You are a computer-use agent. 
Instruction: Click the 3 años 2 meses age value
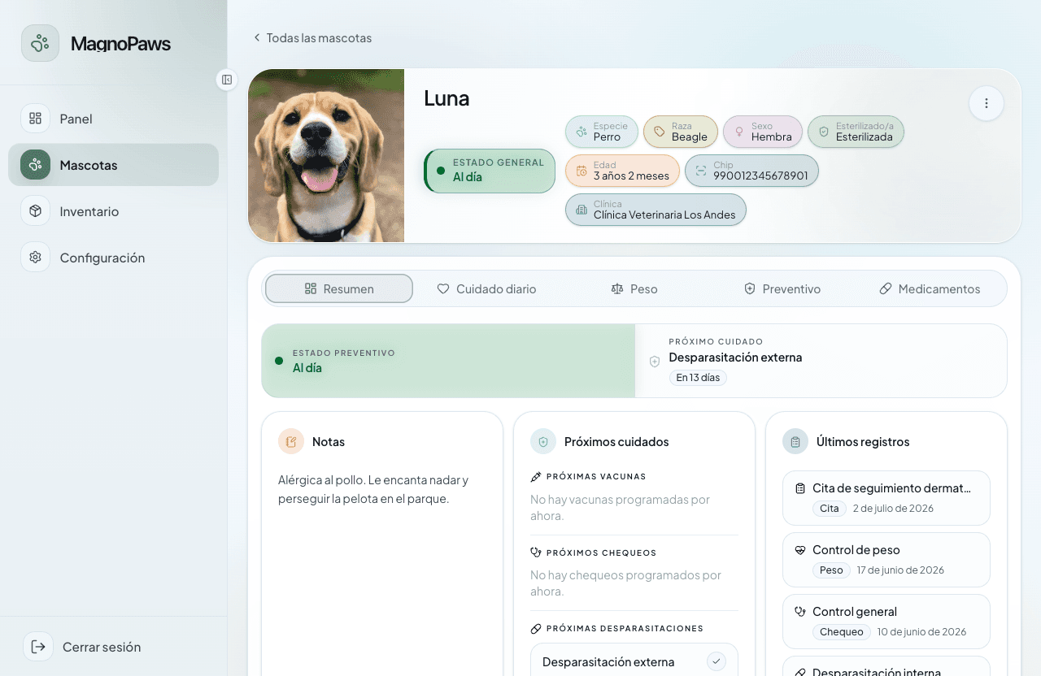631,175
